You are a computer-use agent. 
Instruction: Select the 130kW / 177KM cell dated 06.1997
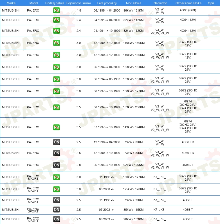pos(134,91)
